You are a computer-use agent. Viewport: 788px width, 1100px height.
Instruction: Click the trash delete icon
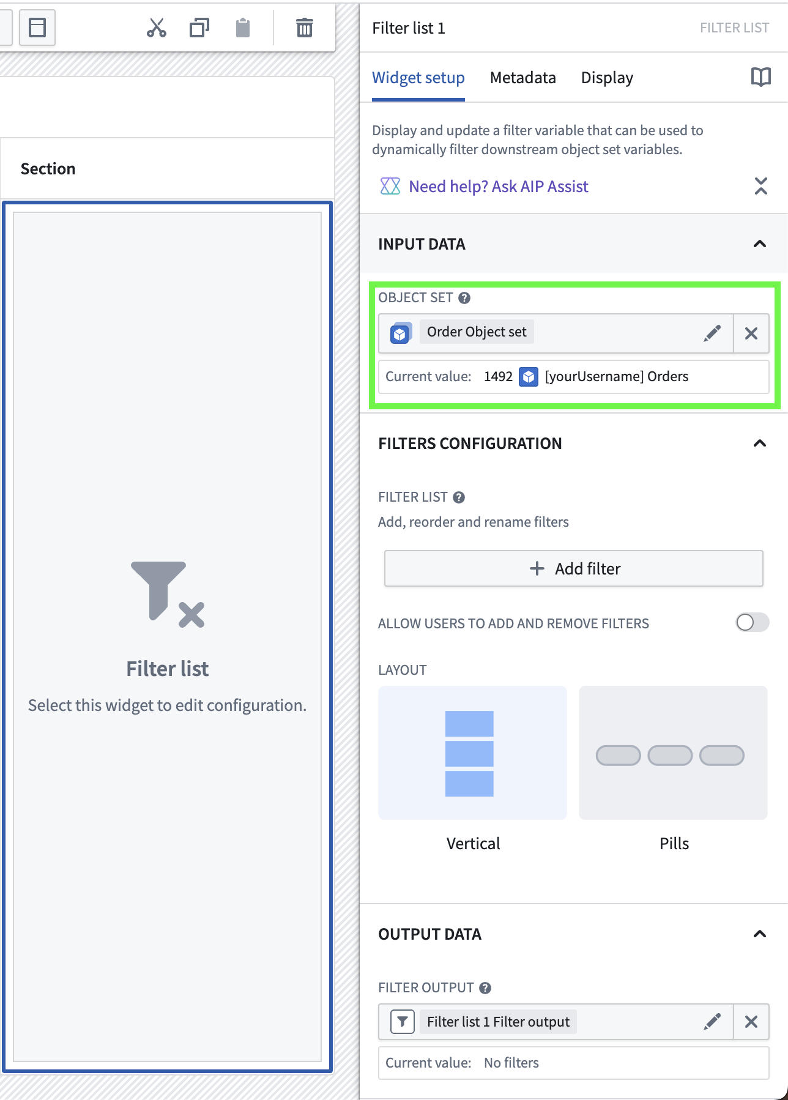point(304,28)
